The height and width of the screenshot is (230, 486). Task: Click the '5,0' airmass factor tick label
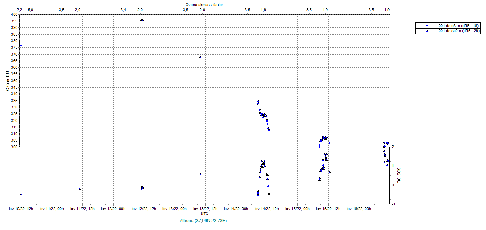(30, 10)
